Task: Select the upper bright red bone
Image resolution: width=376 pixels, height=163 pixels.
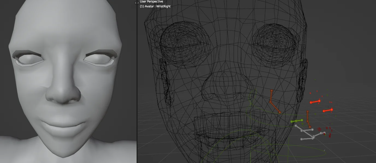Action: (315, 102)
